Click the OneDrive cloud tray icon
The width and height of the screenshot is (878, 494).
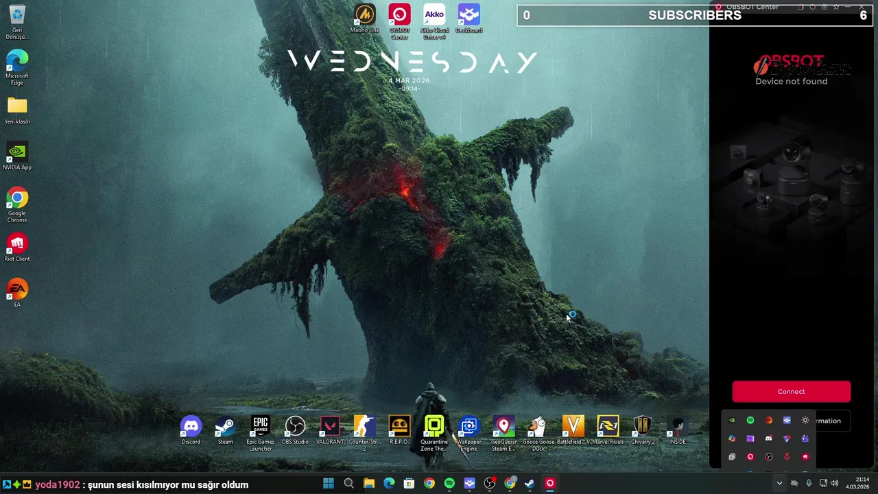click(x=794, y=484)
